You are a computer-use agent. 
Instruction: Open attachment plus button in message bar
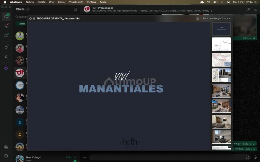pos(85,157)
